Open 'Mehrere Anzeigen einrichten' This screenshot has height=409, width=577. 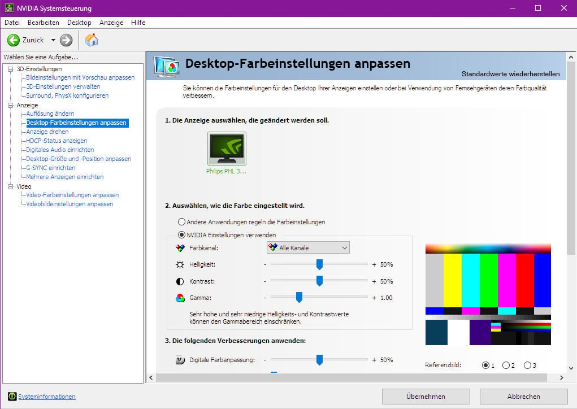(x=65, y=177)
